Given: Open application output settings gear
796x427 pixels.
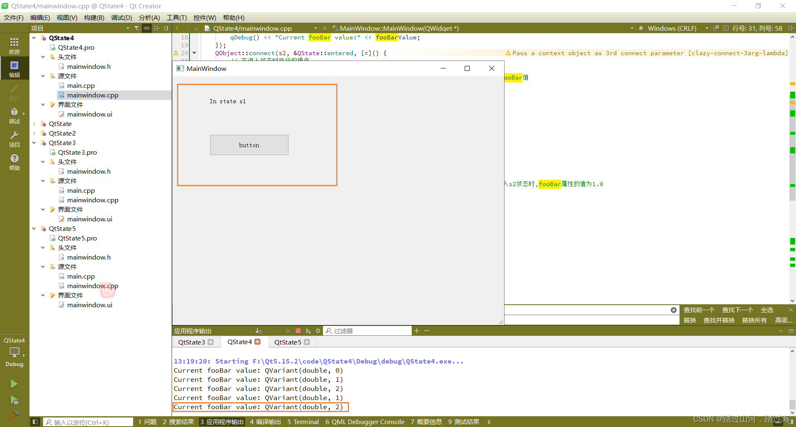Looking at the screenshot, I should pos(318,331).
